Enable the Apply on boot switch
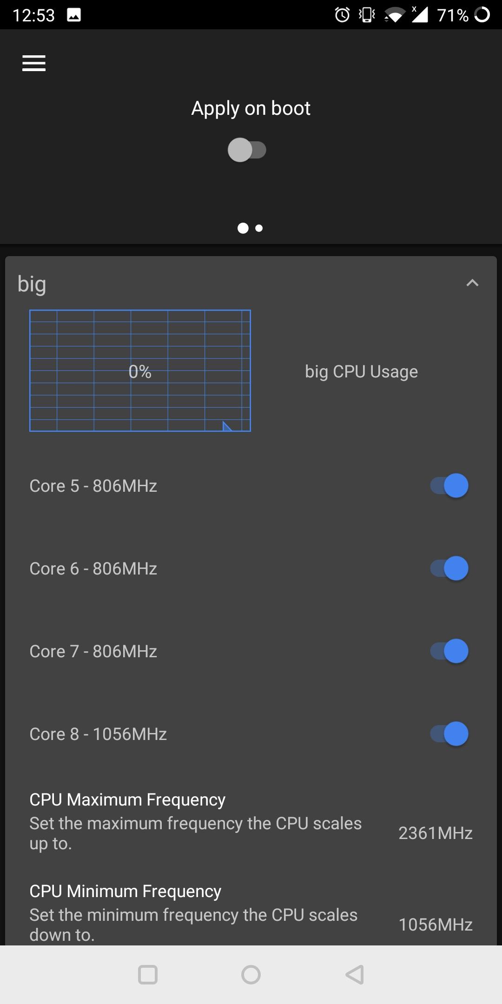The image size is (502, 1004). point(247,150)
